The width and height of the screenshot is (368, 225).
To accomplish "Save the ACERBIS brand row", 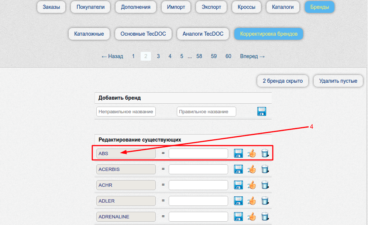I will (238, 169).
